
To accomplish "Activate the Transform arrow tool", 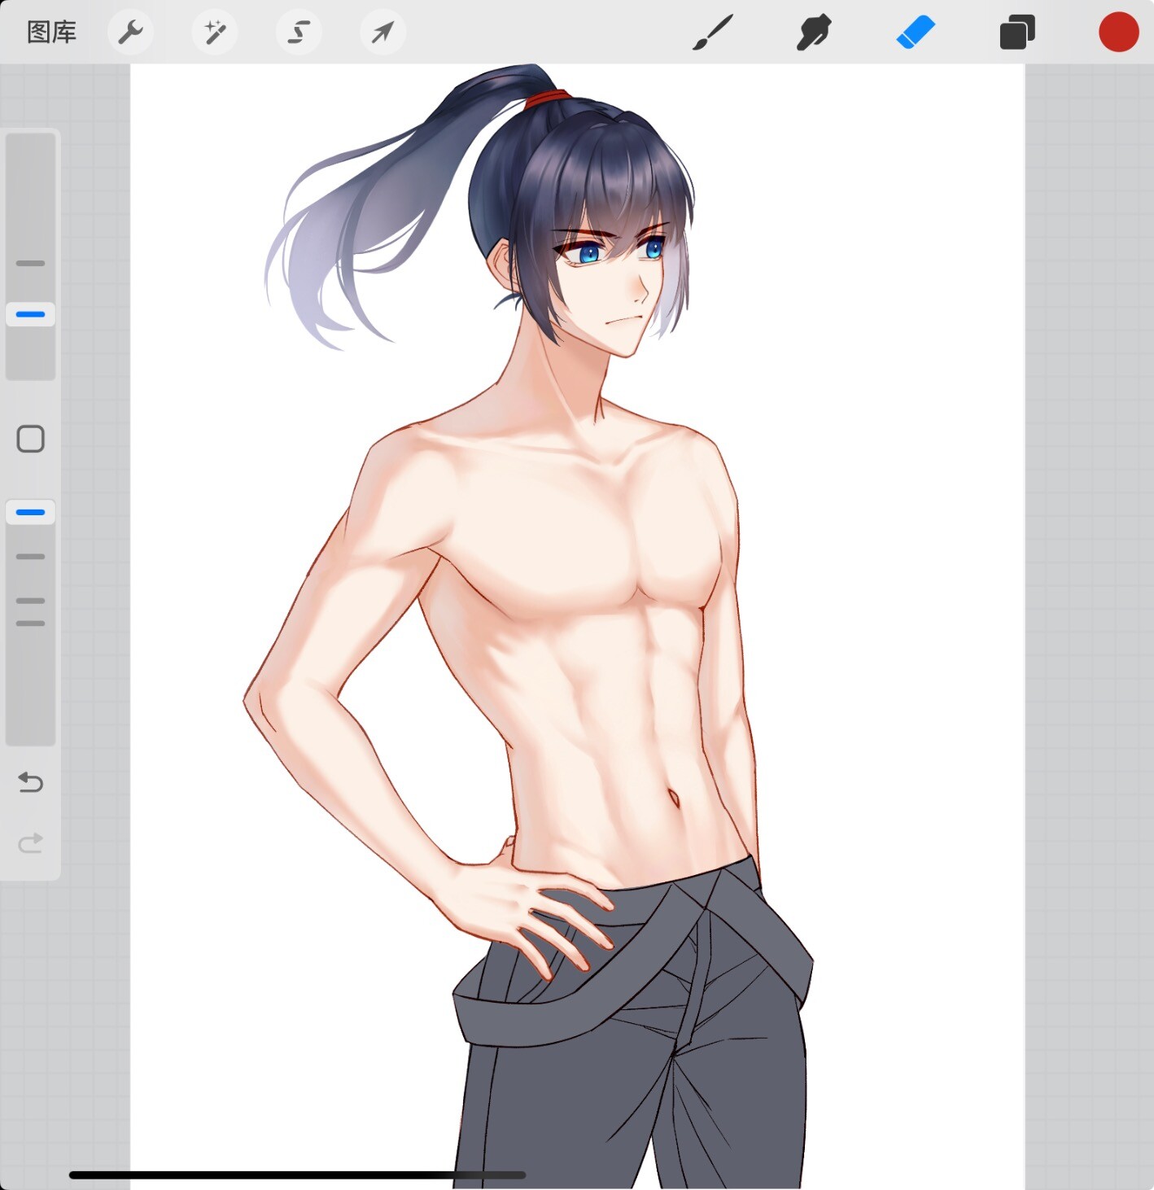I will (382, 33).
